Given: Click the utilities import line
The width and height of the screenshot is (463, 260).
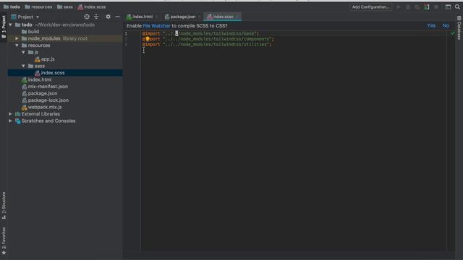Looking at the screenshot, I should pyautogui.click(x=207, y=45).
